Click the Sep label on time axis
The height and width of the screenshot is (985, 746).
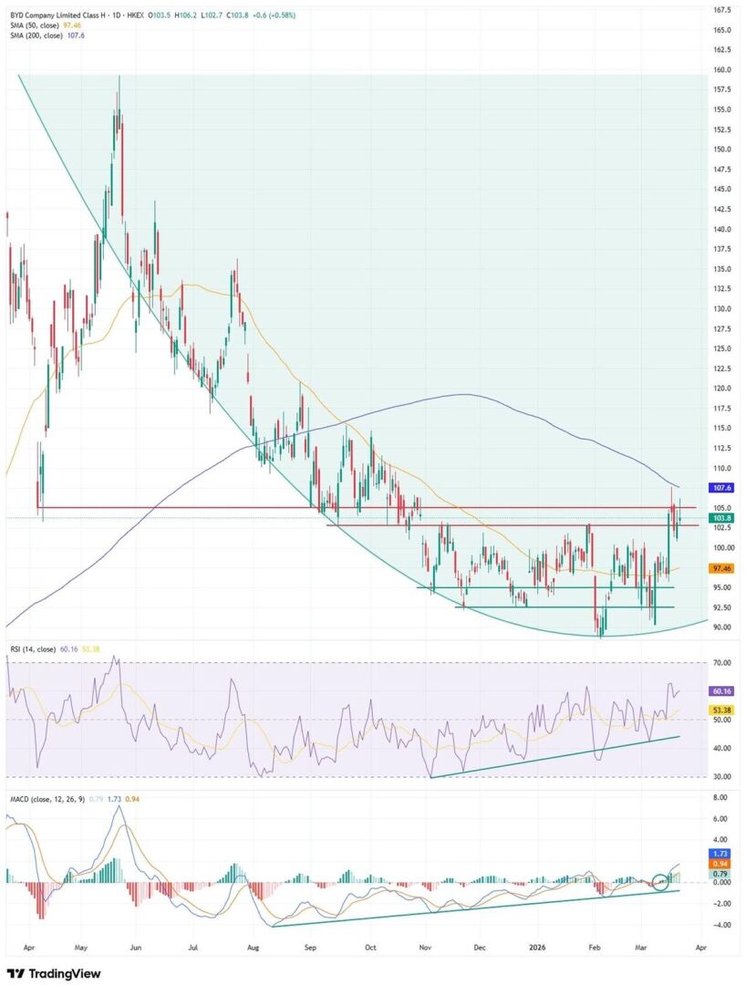[312, 947]
